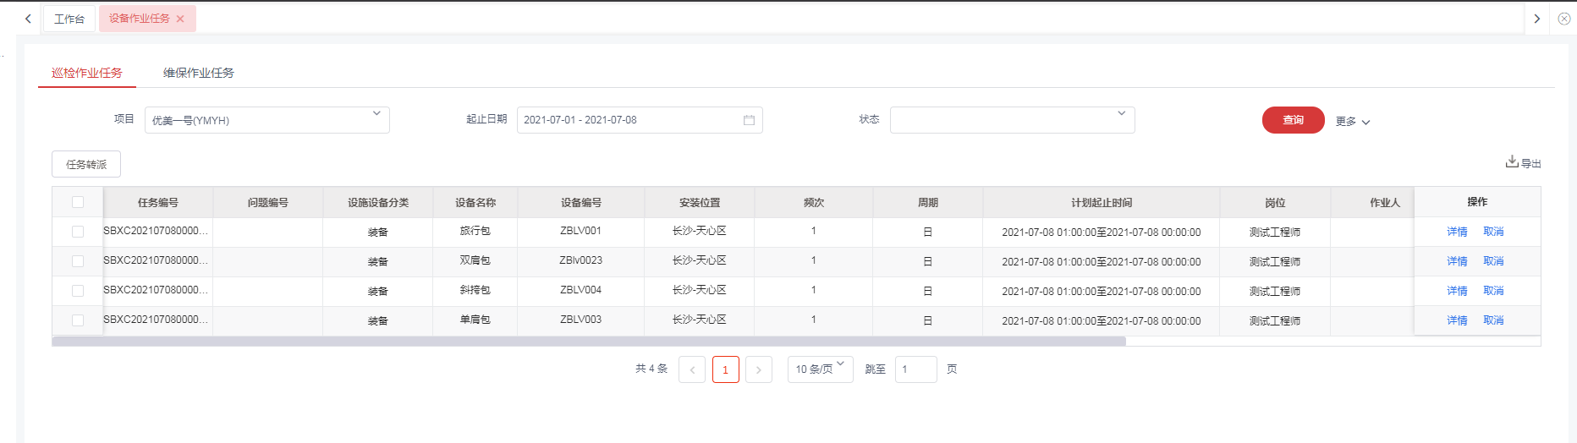The width and height of the screenshot is (1577, 443).
Task: Click the export download icon
Action: 1512,161
